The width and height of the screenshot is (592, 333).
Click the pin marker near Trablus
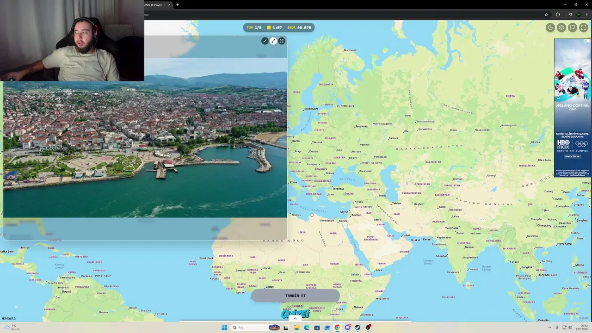coord(312,215)
